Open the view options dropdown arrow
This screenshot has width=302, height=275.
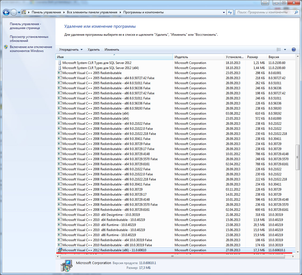click(285, 50)
